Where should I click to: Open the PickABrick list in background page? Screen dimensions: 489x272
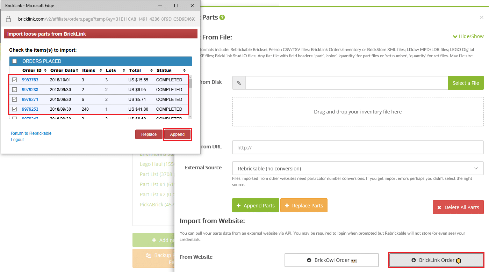[157, 205]
